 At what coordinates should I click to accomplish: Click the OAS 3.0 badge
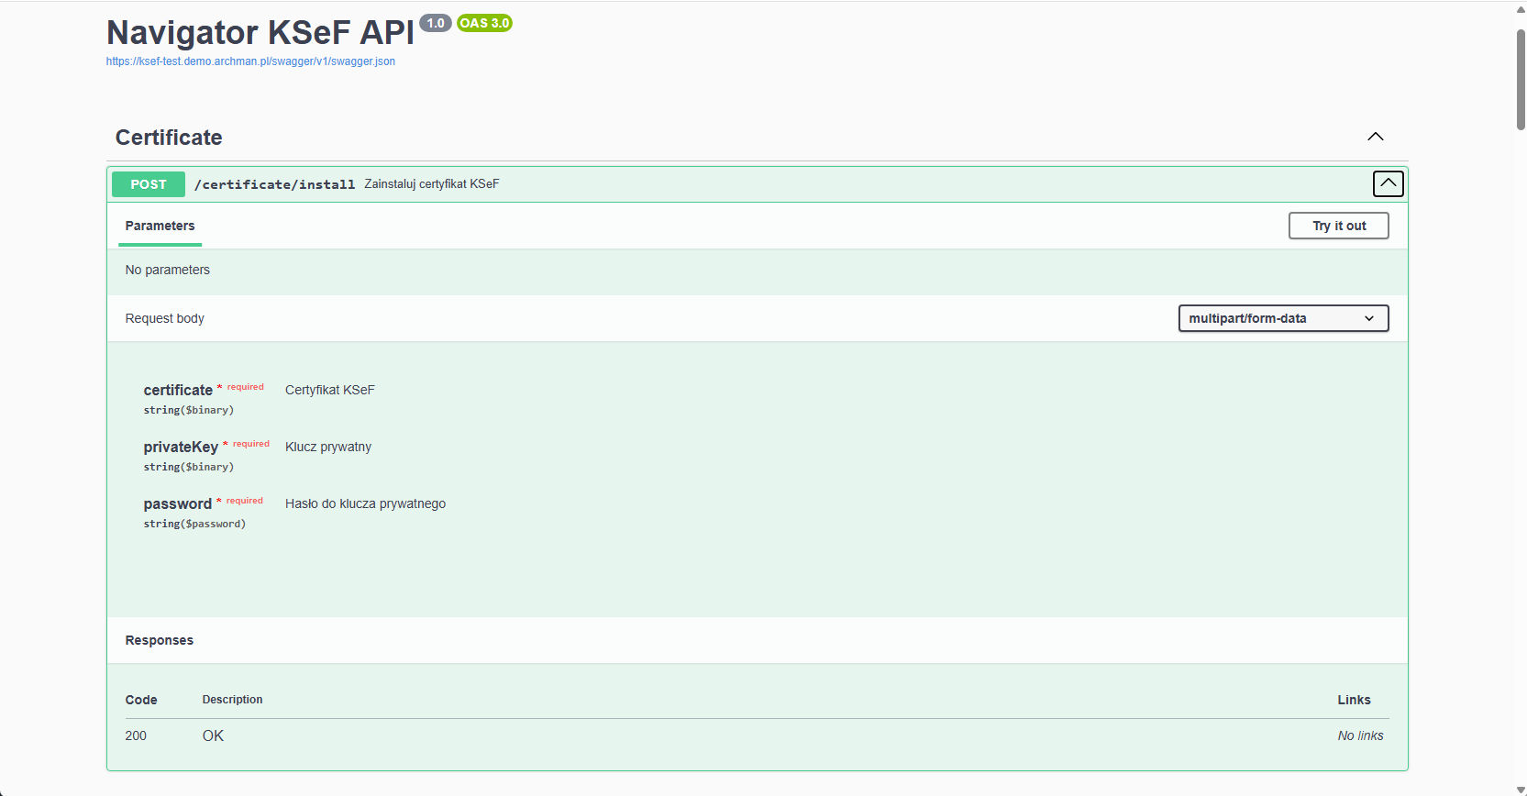pyautogui.click(x=484, y=23)
